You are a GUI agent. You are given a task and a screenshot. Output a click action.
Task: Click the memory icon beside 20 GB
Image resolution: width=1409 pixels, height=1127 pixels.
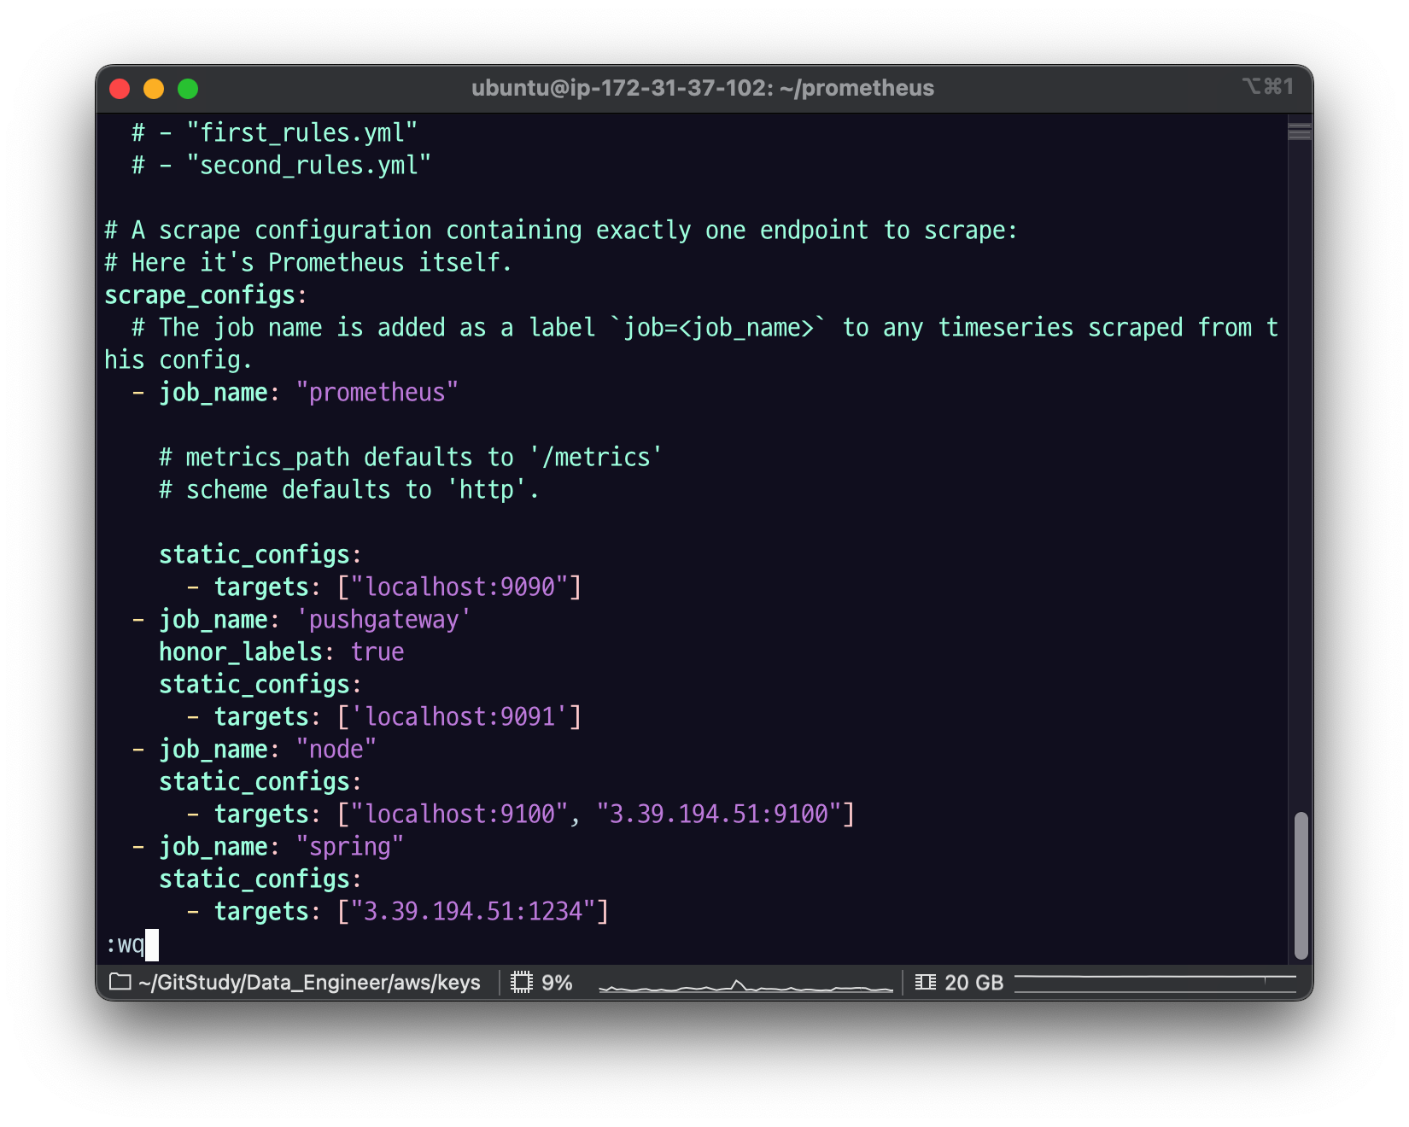[x=925, y=982]
